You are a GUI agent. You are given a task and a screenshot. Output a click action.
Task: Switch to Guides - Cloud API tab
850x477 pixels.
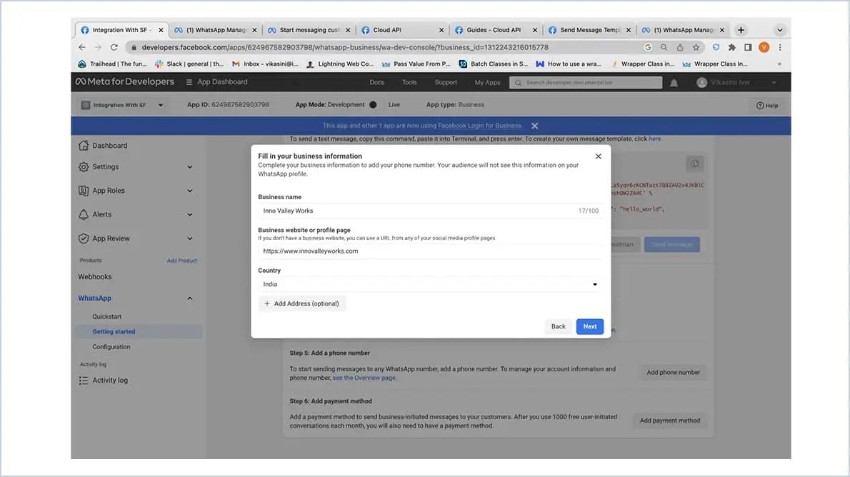tap(496, 30)
